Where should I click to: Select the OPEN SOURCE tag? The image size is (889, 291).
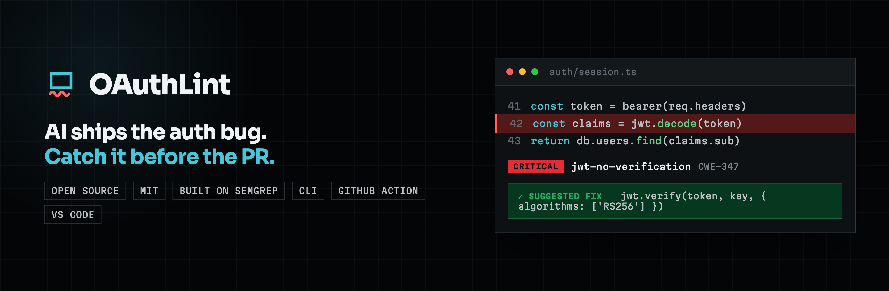(85, 191)
